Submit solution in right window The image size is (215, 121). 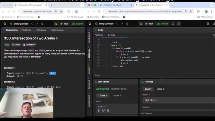(162, 24)
